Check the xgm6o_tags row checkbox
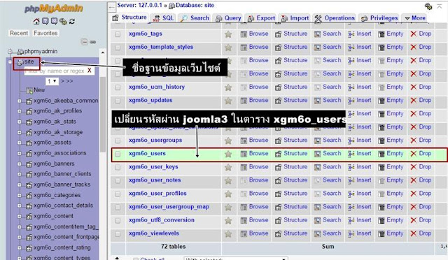Screen dimensions: 448x260 [118, 34]
